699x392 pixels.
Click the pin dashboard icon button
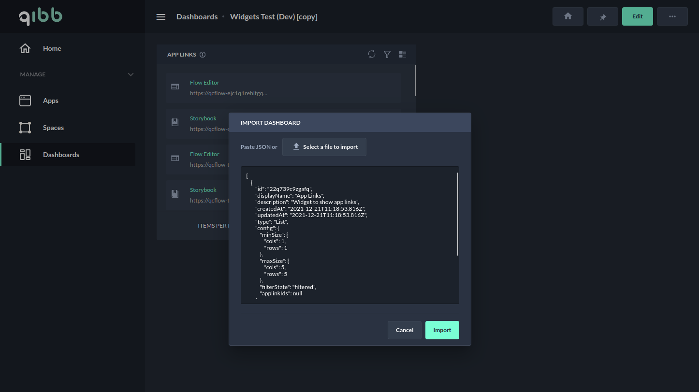pos(602,16)
